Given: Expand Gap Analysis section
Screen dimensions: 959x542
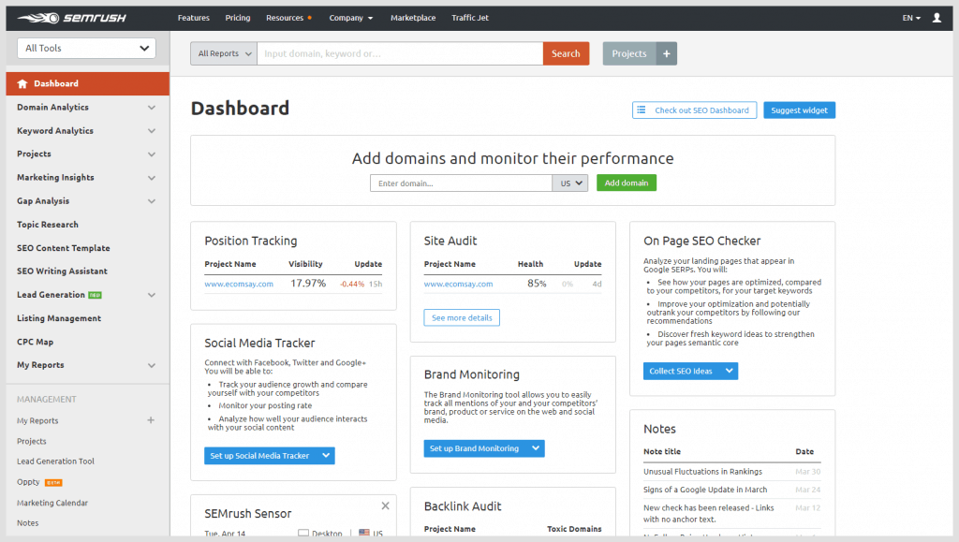Looking at the screenshot, I should coord(151,201).
